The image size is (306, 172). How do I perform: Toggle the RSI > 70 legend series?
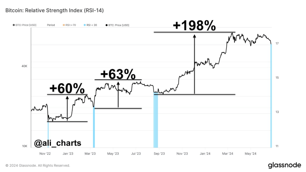(x=71, y=25)
